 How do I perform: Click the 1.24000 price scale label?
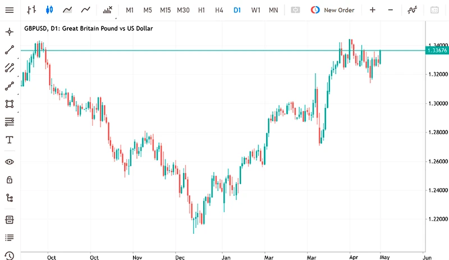tap(438, 190)
